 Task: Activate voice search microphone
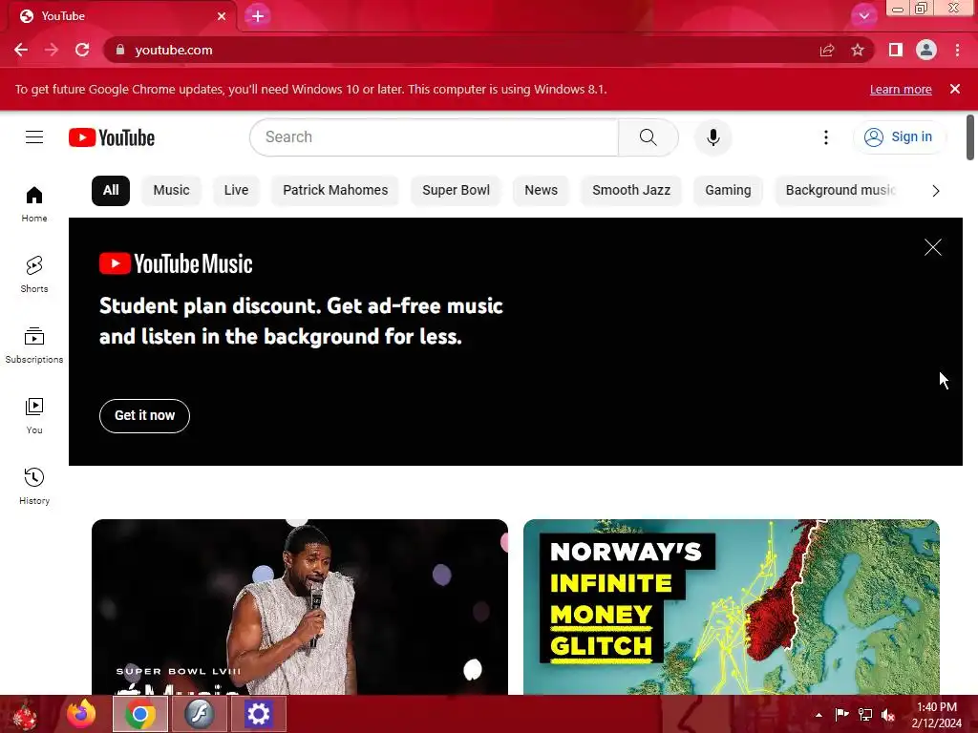tap(712, 137)
